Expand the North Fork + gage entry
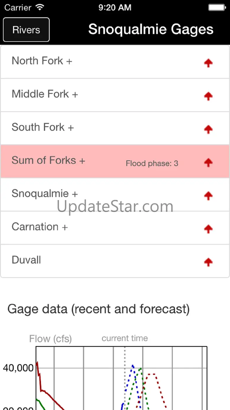 (x=115, y=62)
